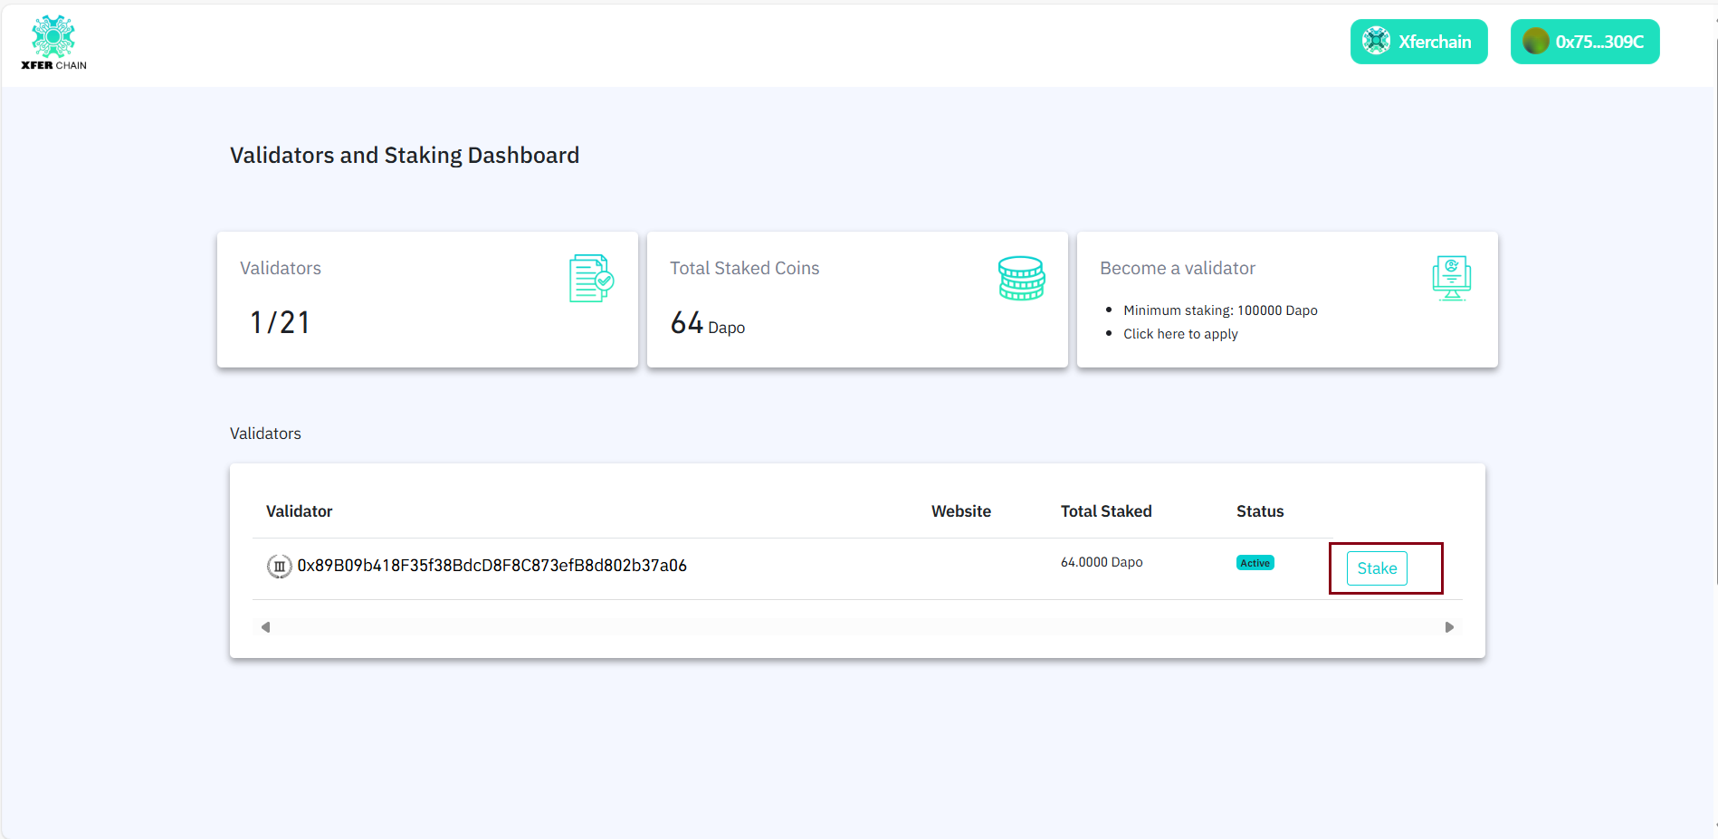Viewport: 1718px width, 839px height.
Task: Click the 1/21 validators progress indicator
Action: (x=279, y=321)
